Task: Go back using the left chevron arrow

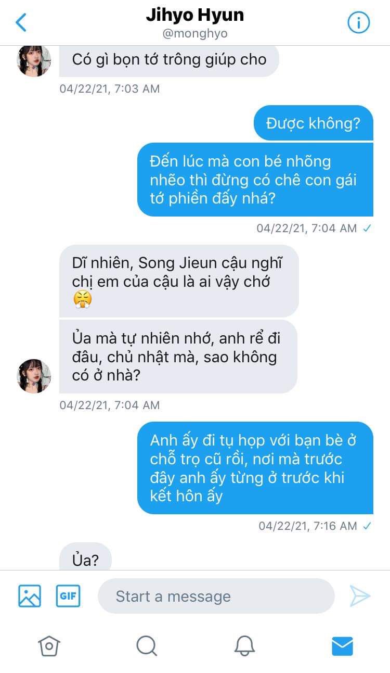Action: [x=21, y=22]
